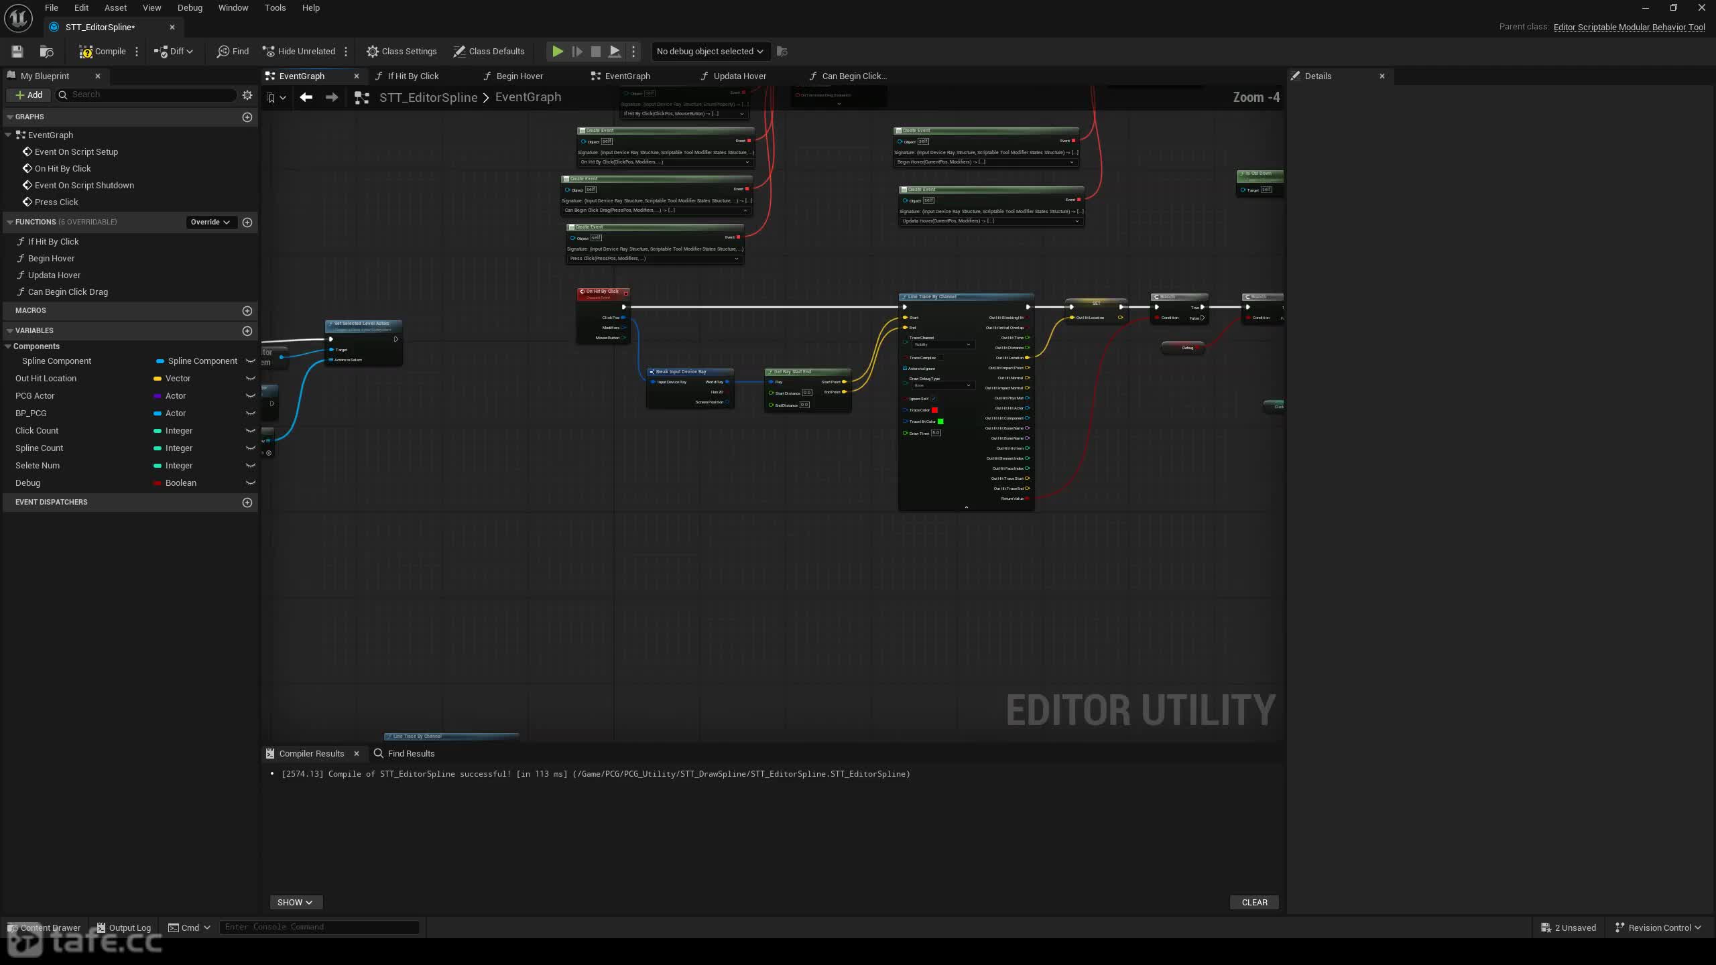The image size is (1716, 965).
Task: Click the Save asset floppy icon
Action: [17, 52]
